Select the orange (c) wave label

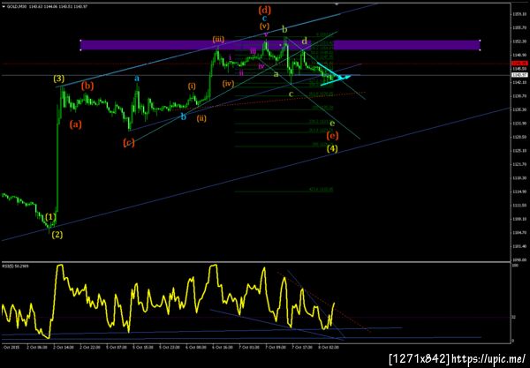click(x=129, y=142)
